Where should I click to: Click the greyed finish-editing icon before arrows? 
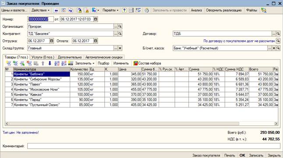(36, 63)
